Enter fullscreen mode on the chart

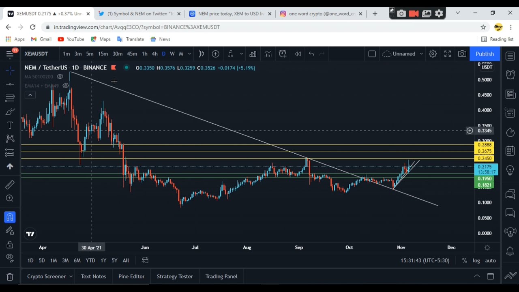pos(448,54)
